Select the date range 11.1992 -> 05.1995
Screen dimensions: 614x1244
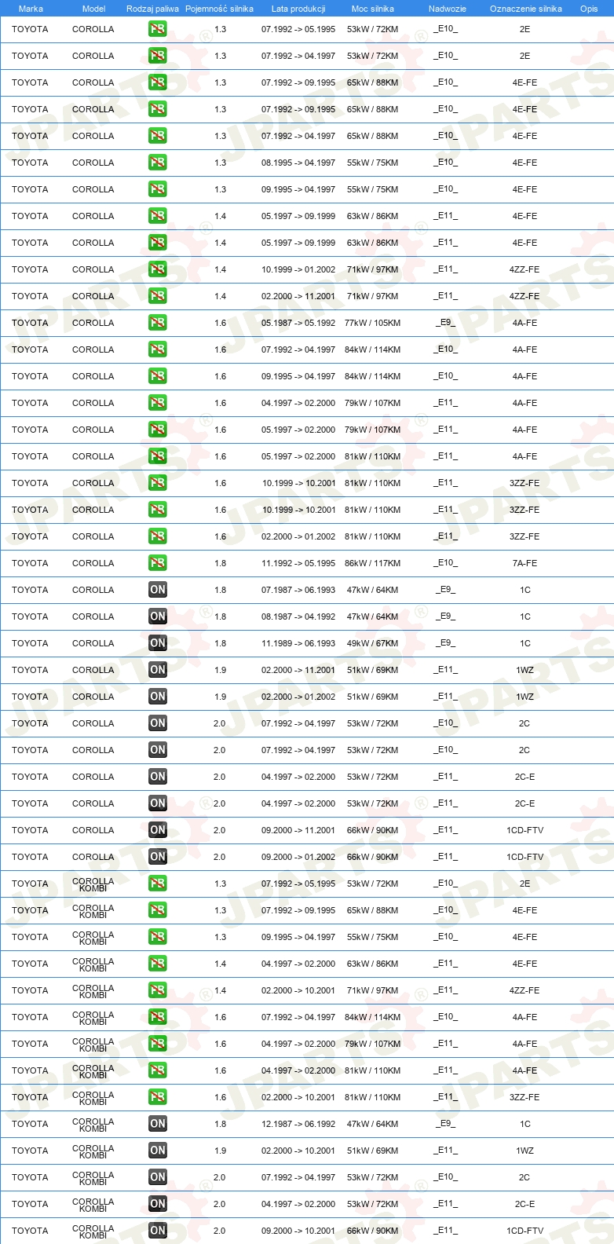pos(298,563)
